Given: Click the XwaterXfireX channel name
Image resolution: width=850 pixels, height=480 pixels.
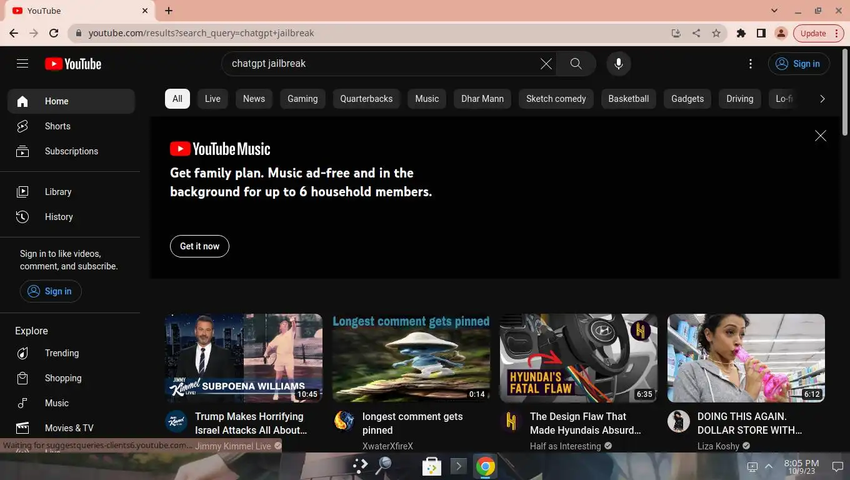Looking at the screenshot, I should (387, 446).
